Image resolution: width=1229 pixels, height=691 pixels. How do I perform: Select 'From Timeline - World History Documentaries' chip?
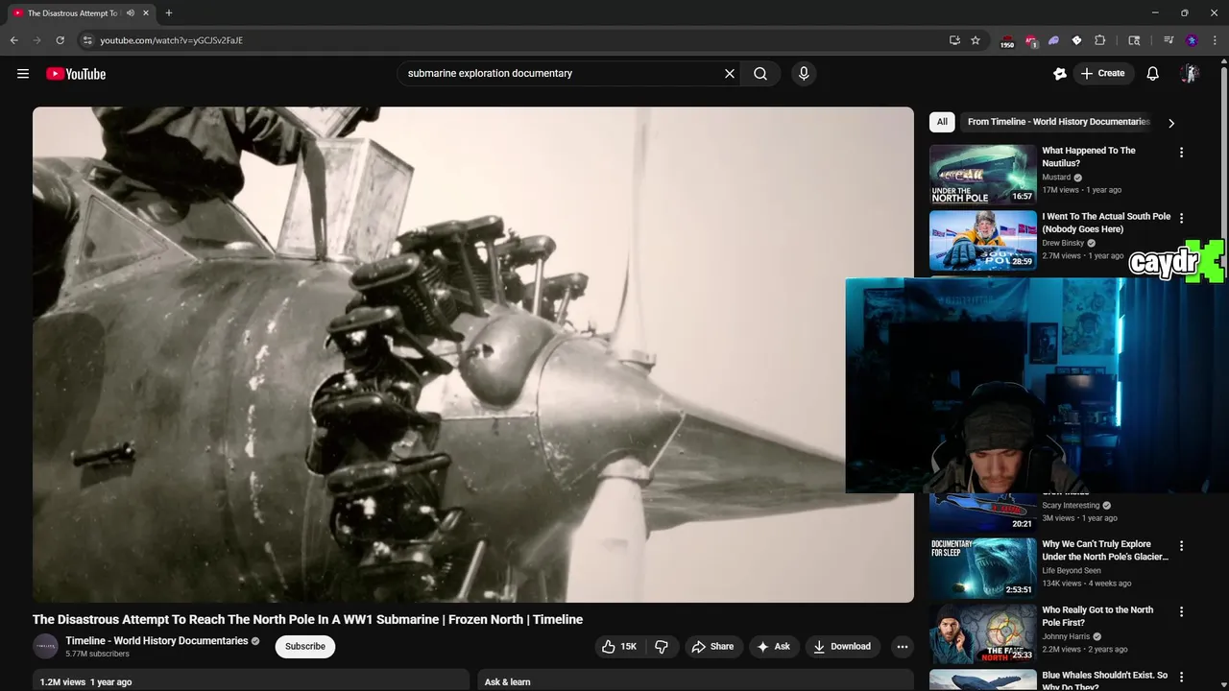tap(1058, 122)
